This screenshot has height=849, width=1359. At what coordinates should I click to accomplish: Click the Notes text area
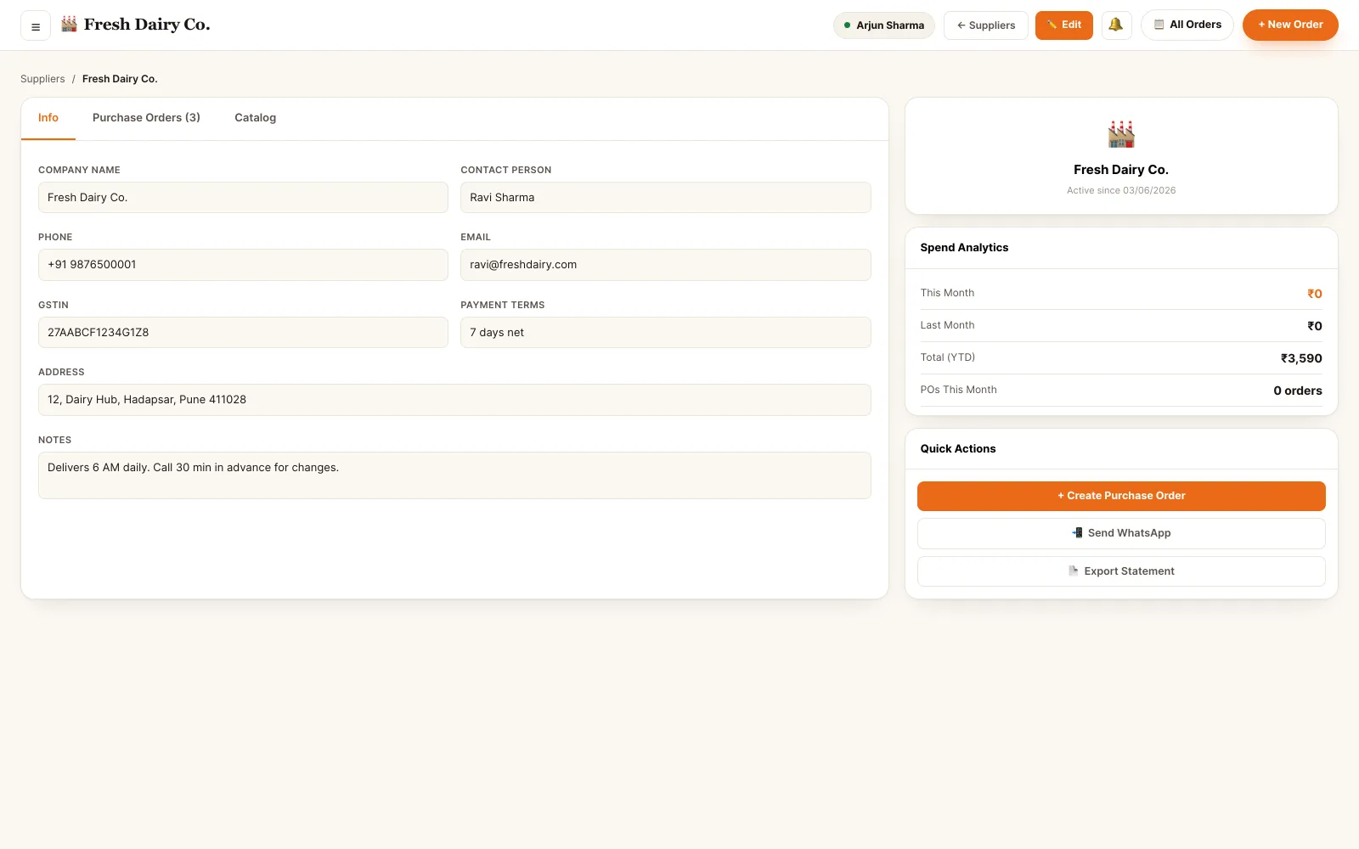tap(454, 475)
